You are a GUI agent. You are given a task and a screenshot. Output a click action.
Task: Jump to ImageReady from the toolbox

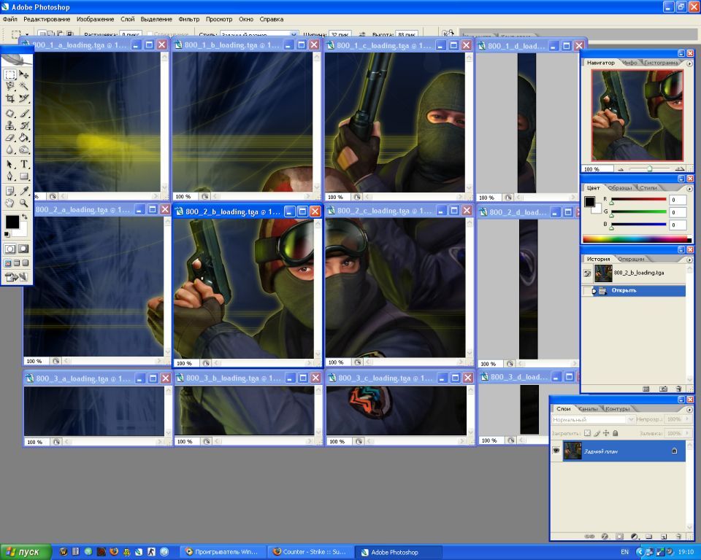click(16, 277)
